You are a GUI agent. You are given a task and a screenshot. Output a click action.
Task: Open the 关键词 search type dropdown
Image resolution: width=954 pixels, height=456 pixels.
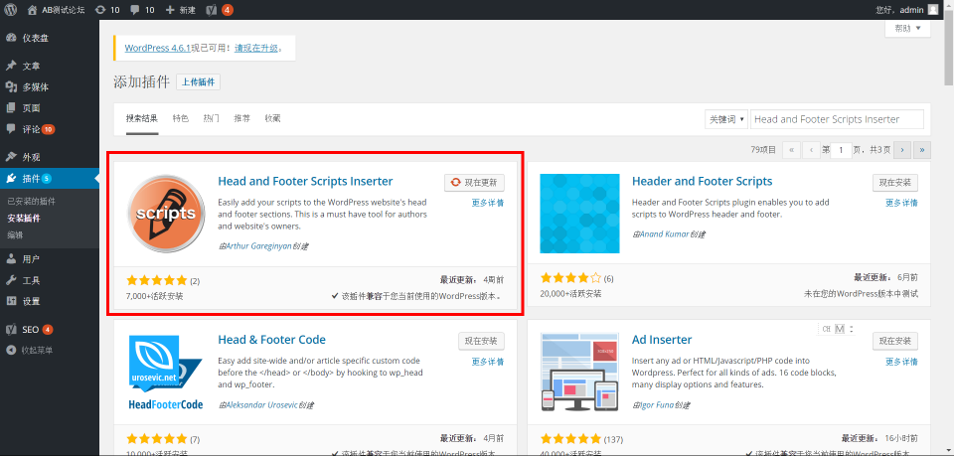point(725,119)
